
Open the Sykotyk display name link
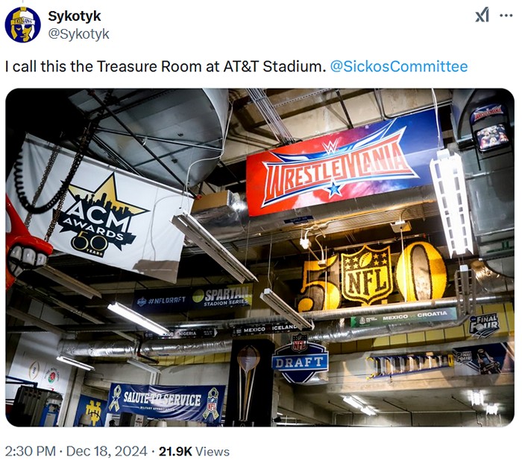tap(75, 16)
